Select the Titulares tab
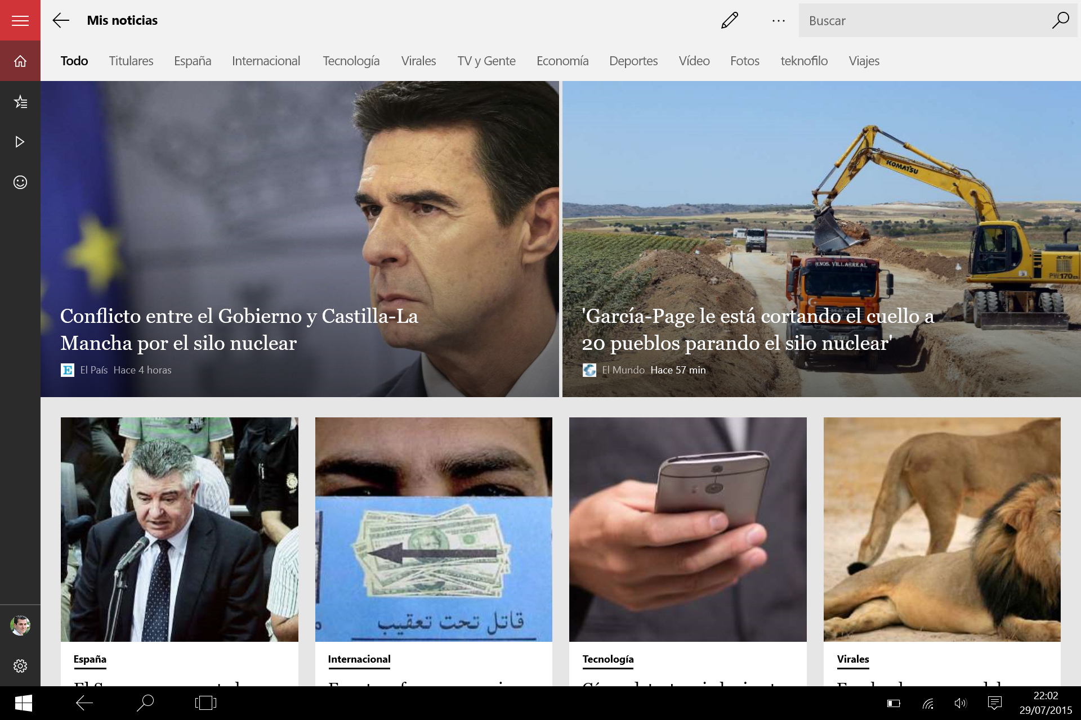Screen dimensions: 1081x720 (131, 61)
